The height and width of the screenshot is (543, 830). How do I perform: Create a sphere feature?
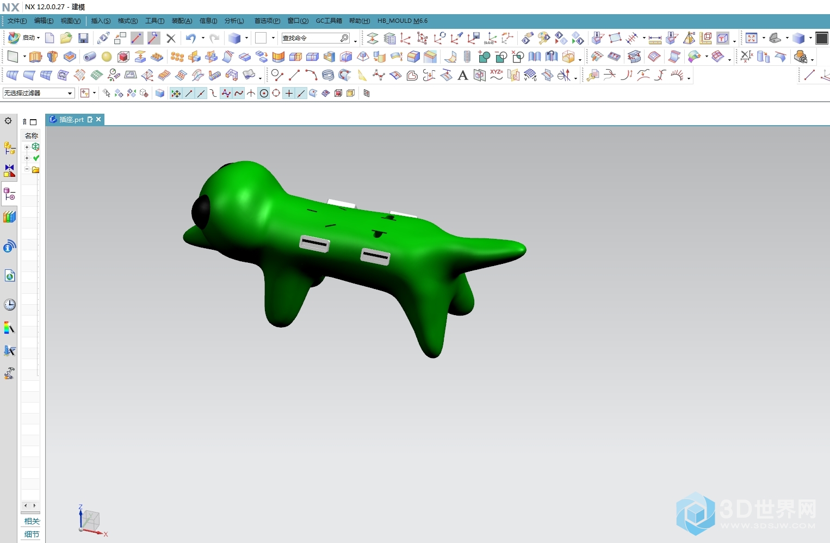pyautogui.click(x=107, y=57)
